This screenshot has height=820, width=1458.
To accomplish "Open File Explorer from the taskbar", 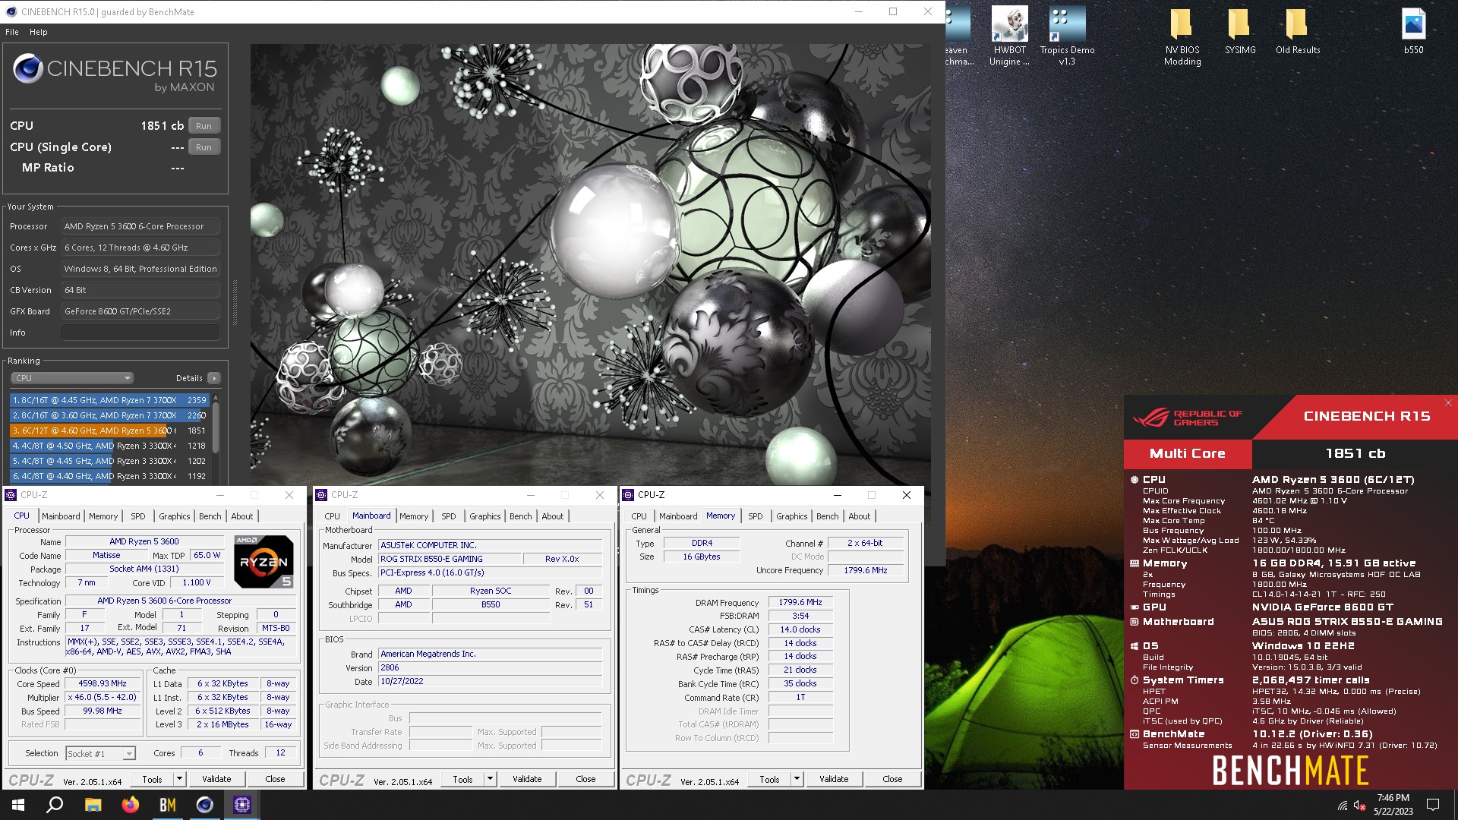I will [93, 805].
